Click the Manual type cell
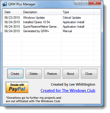Screen dimensions: 110x113 pyautogui.click(x=67, y=31)
